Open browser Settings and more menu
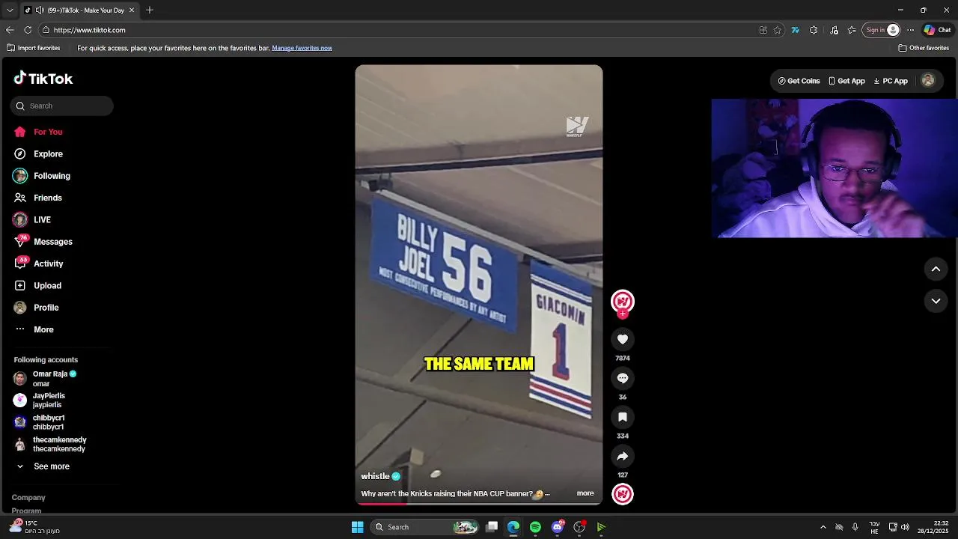 click(910, 30)
